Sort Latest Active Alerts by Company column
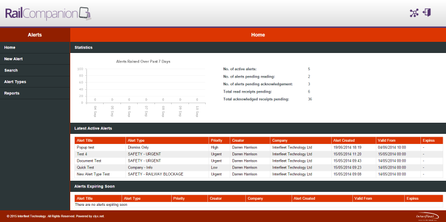Image resolution: width=446 pixels, height=222 pixels. pyautogui.click(x=301, y=141)
